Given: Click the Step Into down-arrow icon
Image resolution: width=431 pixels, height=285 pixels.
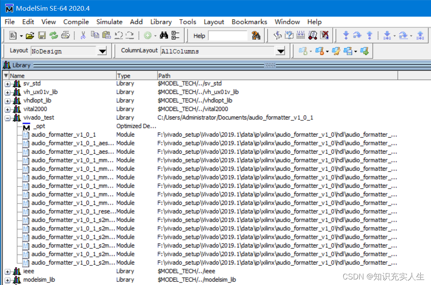Looking at the screenshot, I should (x=346, y=35).
